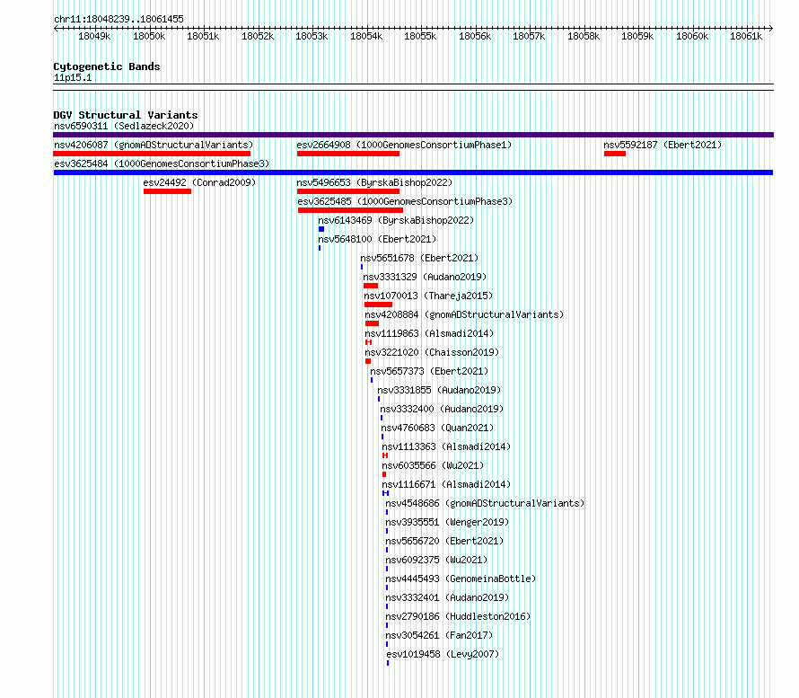
Task: Open nsv6092375 (Wu2021) variant label
Action: [436, 560]
